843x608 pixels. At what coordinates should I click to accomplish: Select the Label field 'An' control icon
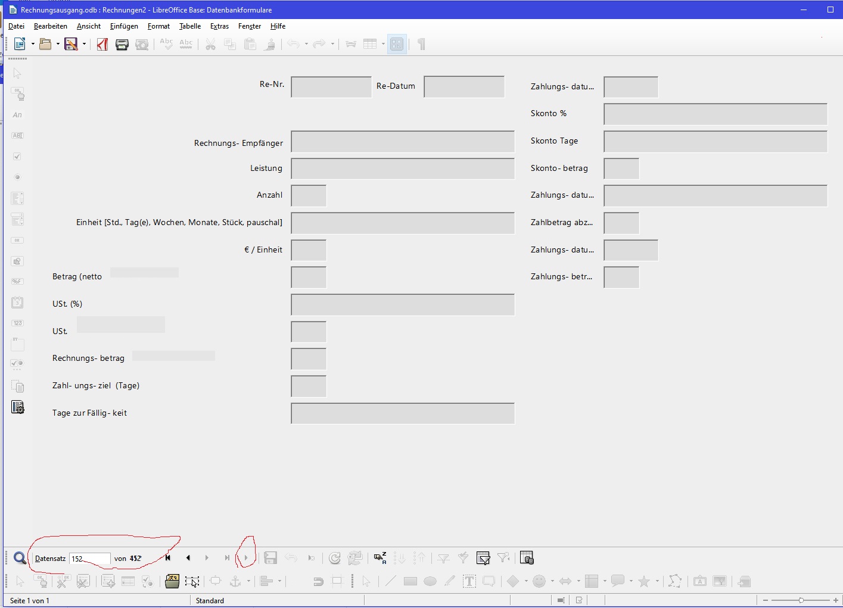tap(17, 115)
